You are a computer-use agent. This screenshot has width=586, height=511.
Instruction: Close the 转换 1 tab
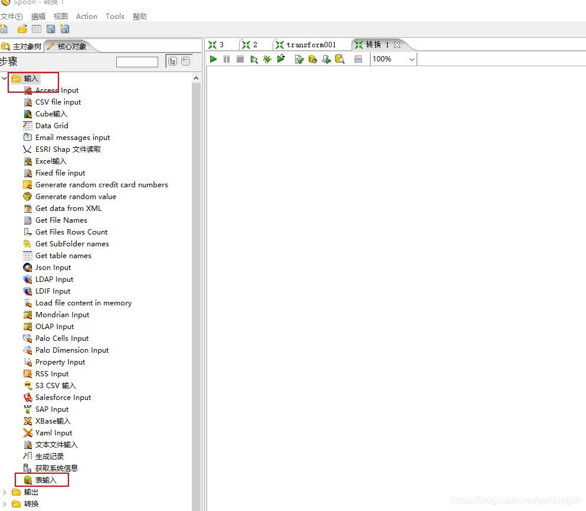[397, 45]
